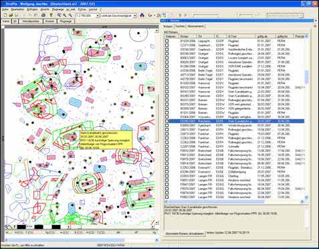This screenshot has height=249, width=319.
Task: Click the Open folder toolbar icon
Action: 11,15
